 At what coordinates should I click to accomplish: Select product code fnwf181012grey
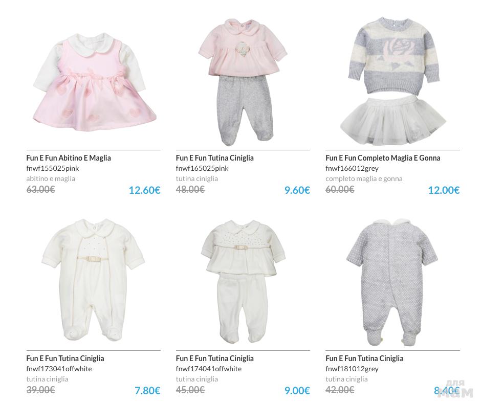coord(352,369)
